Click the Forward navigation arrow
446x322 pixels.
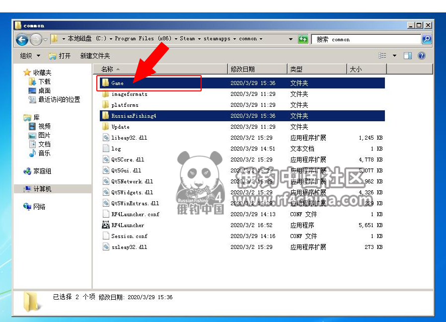click(36, 39)
